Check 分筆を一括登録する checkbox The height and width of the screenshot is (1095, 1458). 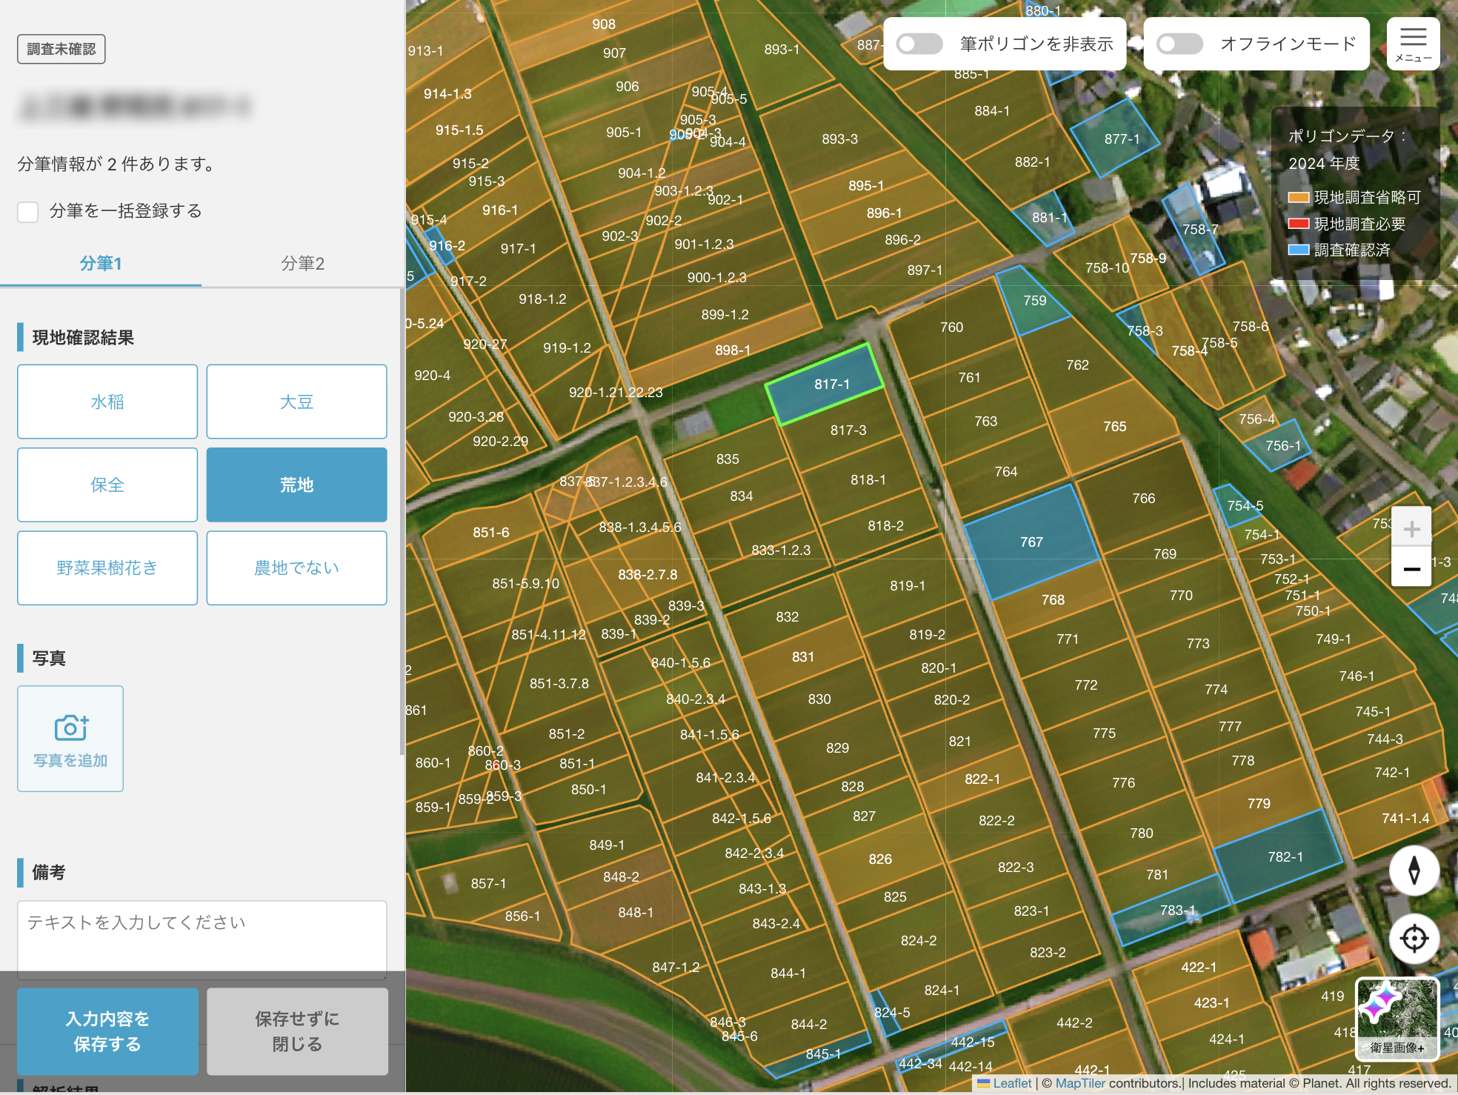pyautogui.click(x=27, y=212)
